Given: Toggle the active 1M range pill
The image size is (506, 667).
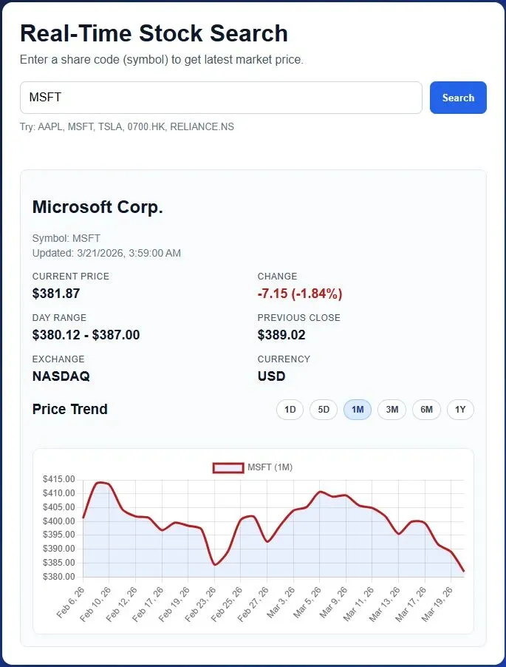Looking at the screenshot, I should 358,410.
